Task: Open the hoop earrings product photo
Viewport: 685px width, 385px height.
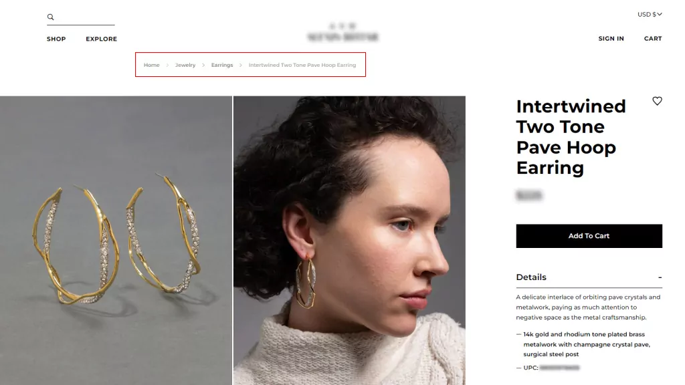Action: (x=116, y=241)
